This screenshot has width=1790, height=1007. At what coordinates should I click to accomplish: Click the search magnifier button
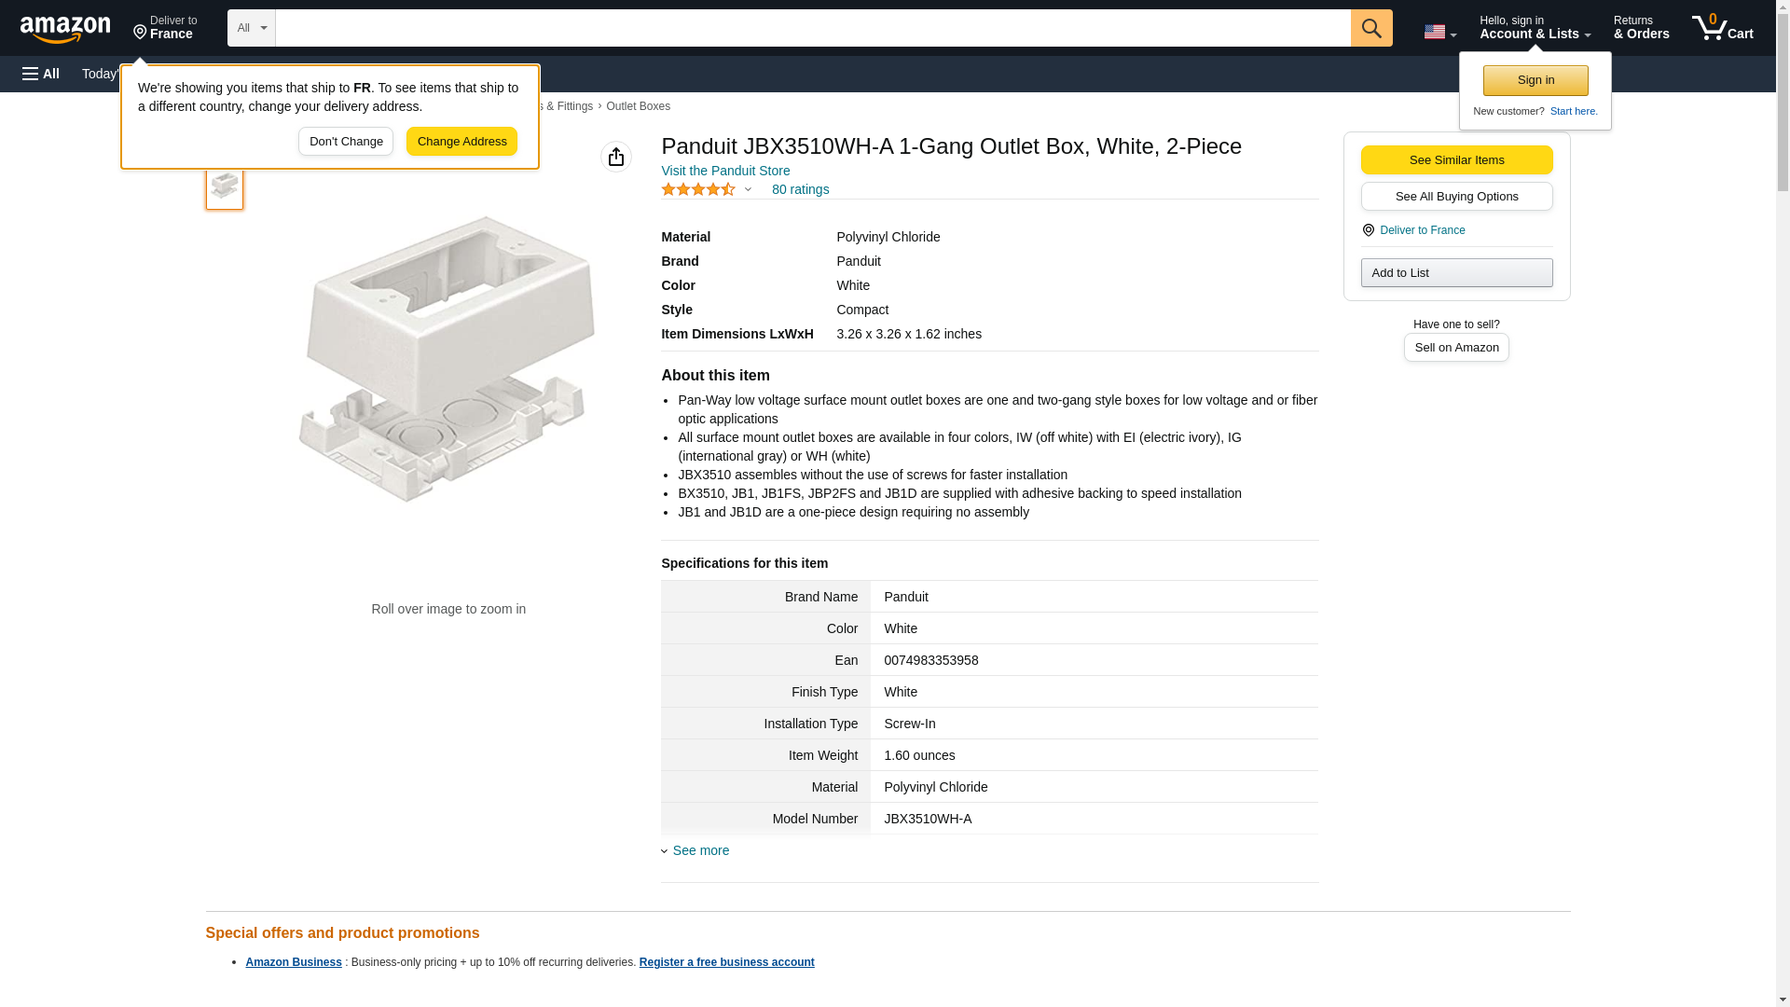(1370, 28)
